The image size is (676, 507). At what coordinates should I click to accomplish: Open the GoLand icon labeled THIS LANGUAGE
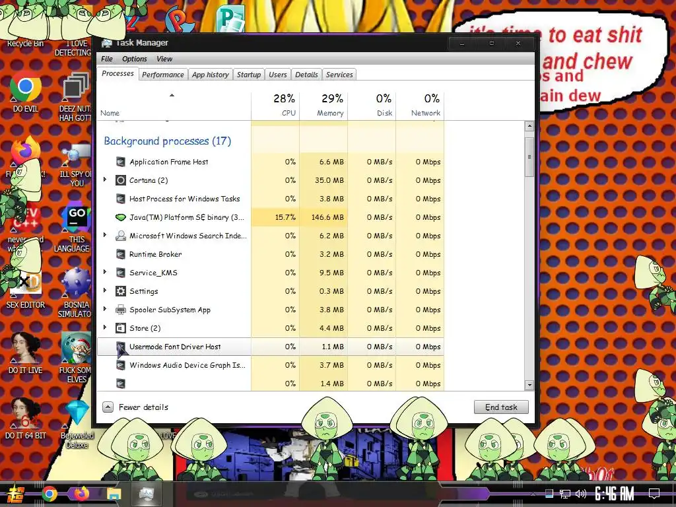click(x=76, y=217)
